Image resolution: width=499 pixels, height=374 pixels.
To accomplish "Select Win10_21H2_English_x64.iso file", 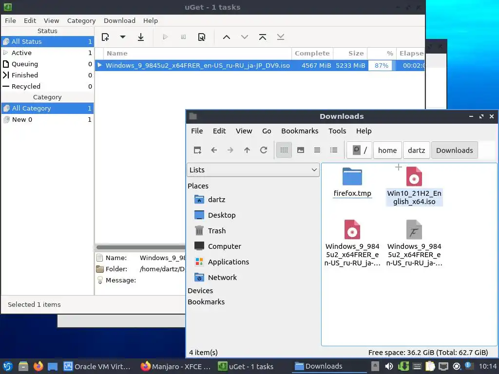I will (x=414, y=187).
